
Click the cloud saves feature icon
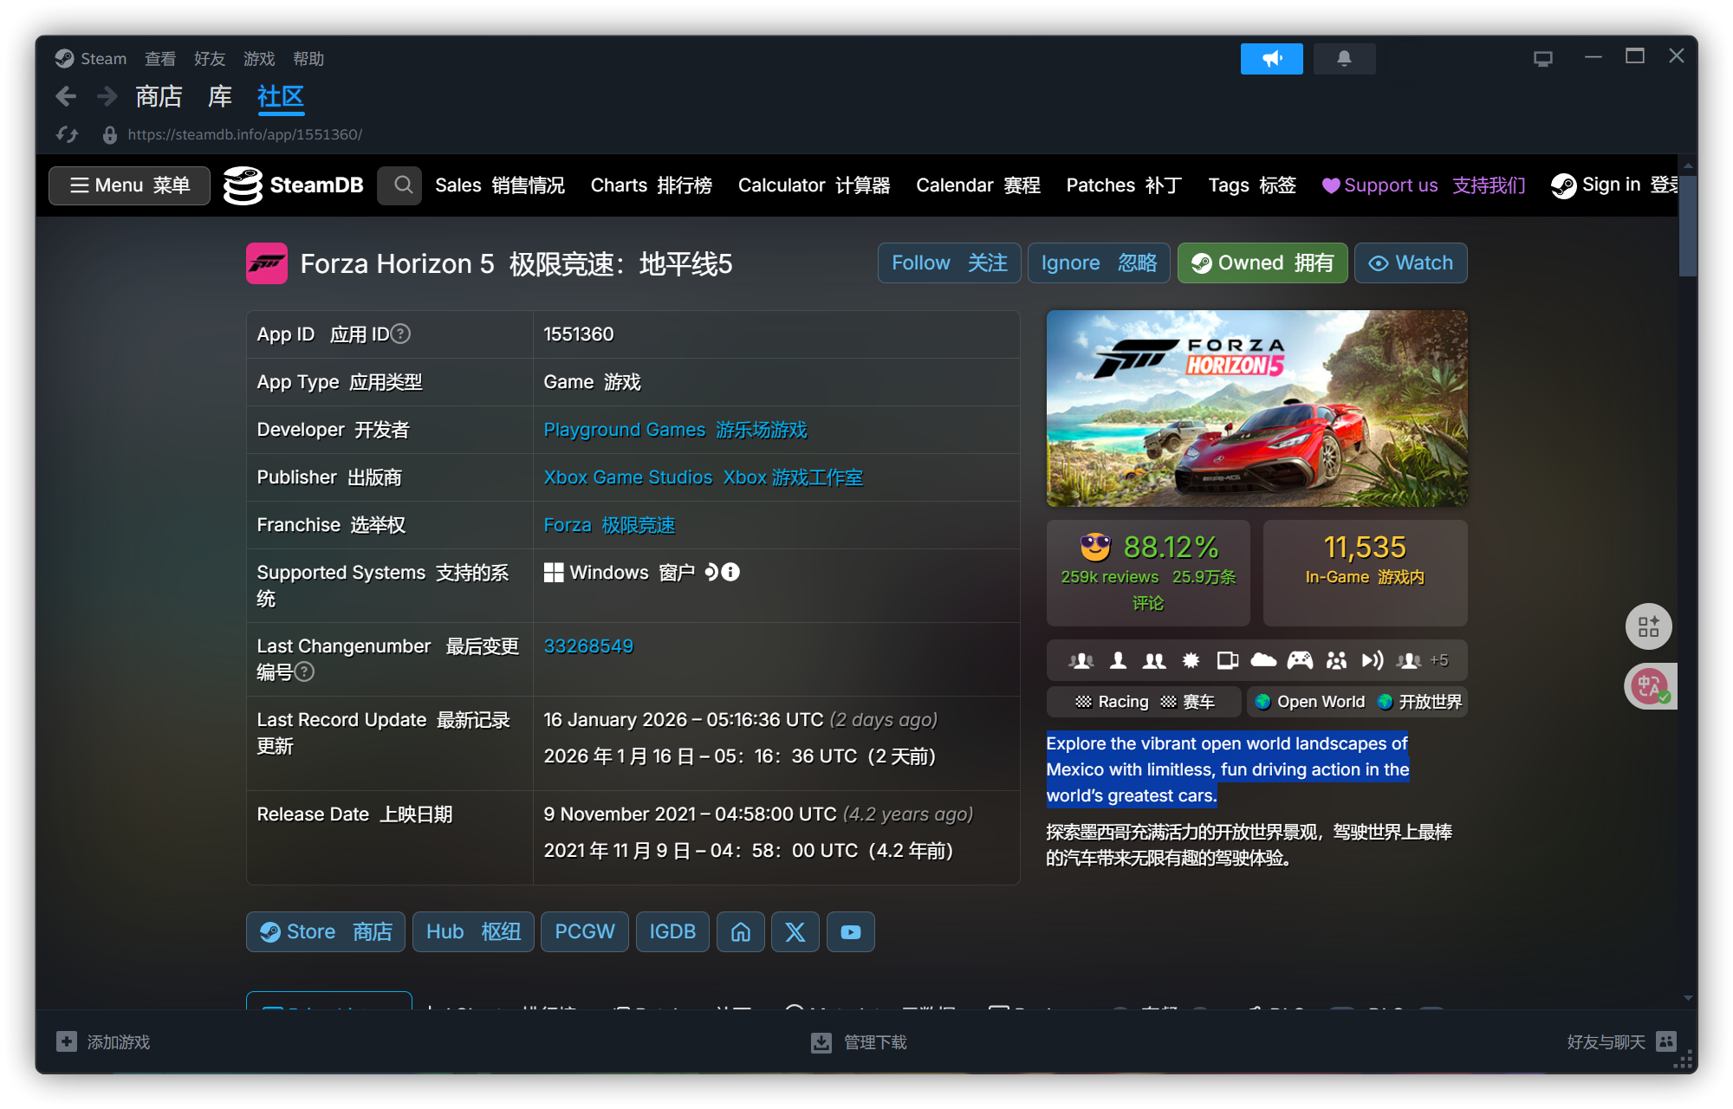click(1264, 660)
